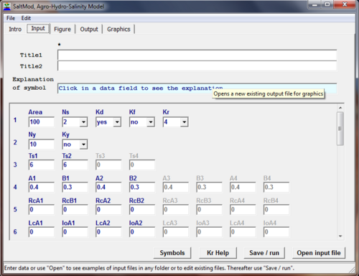Maximize the SaltMod window
This screenshot has width=359, height=276.
327,4
